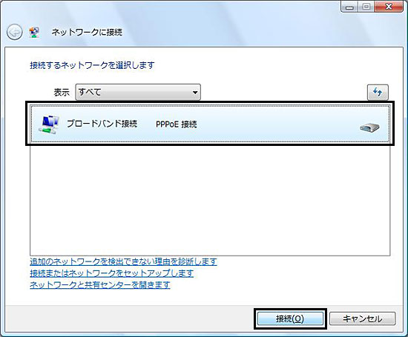
Task: Click the 接続するネットワークを選択します heading
Action: click(x=92, y=65)
